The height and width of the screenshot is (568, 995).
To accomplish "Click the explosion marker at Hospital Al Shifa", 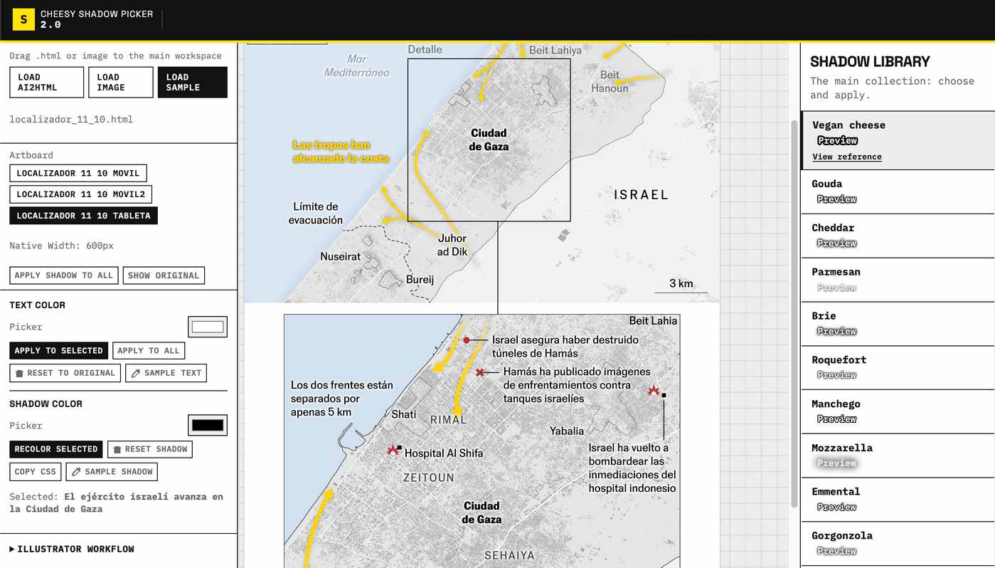I will [x=392, y=450].
